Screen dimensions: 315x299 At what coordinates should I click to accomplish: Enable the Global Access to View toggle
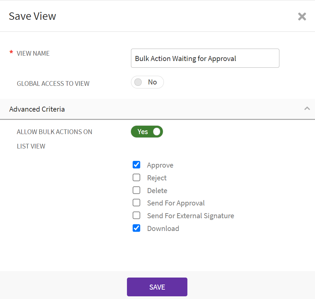tap(147, 82)
